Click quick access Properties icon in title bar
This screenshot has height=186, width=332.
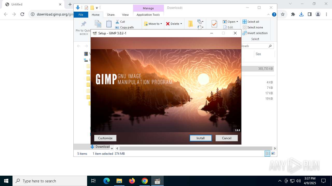pyautogui.click(x=86, y=8)
